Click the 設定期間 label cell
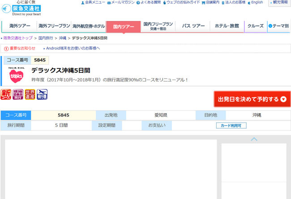 click(107, 126)
